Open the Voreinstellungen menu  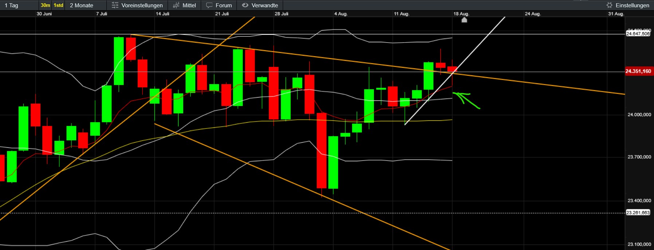coord(137,5)
